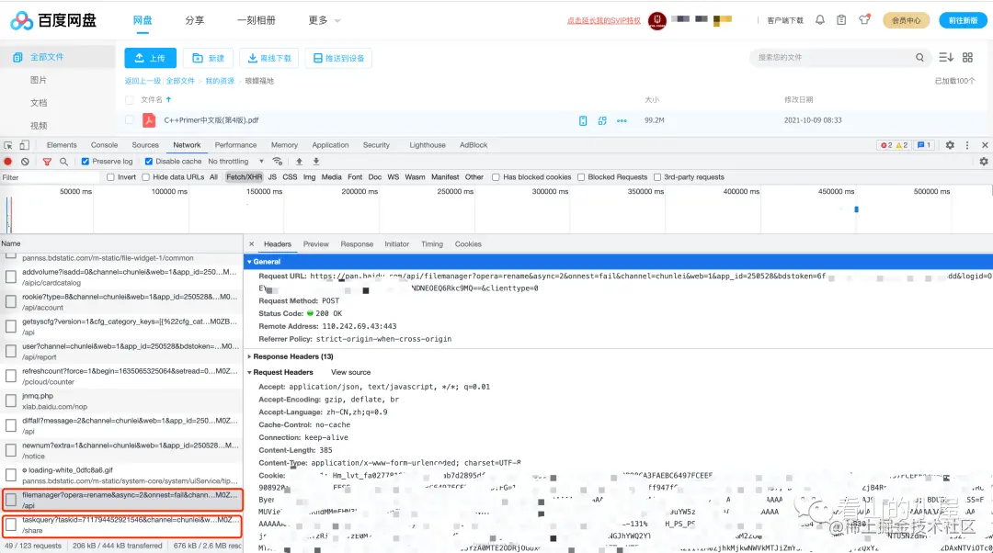
Task: Import HAR file upload arrow
Action: point(299,162)
